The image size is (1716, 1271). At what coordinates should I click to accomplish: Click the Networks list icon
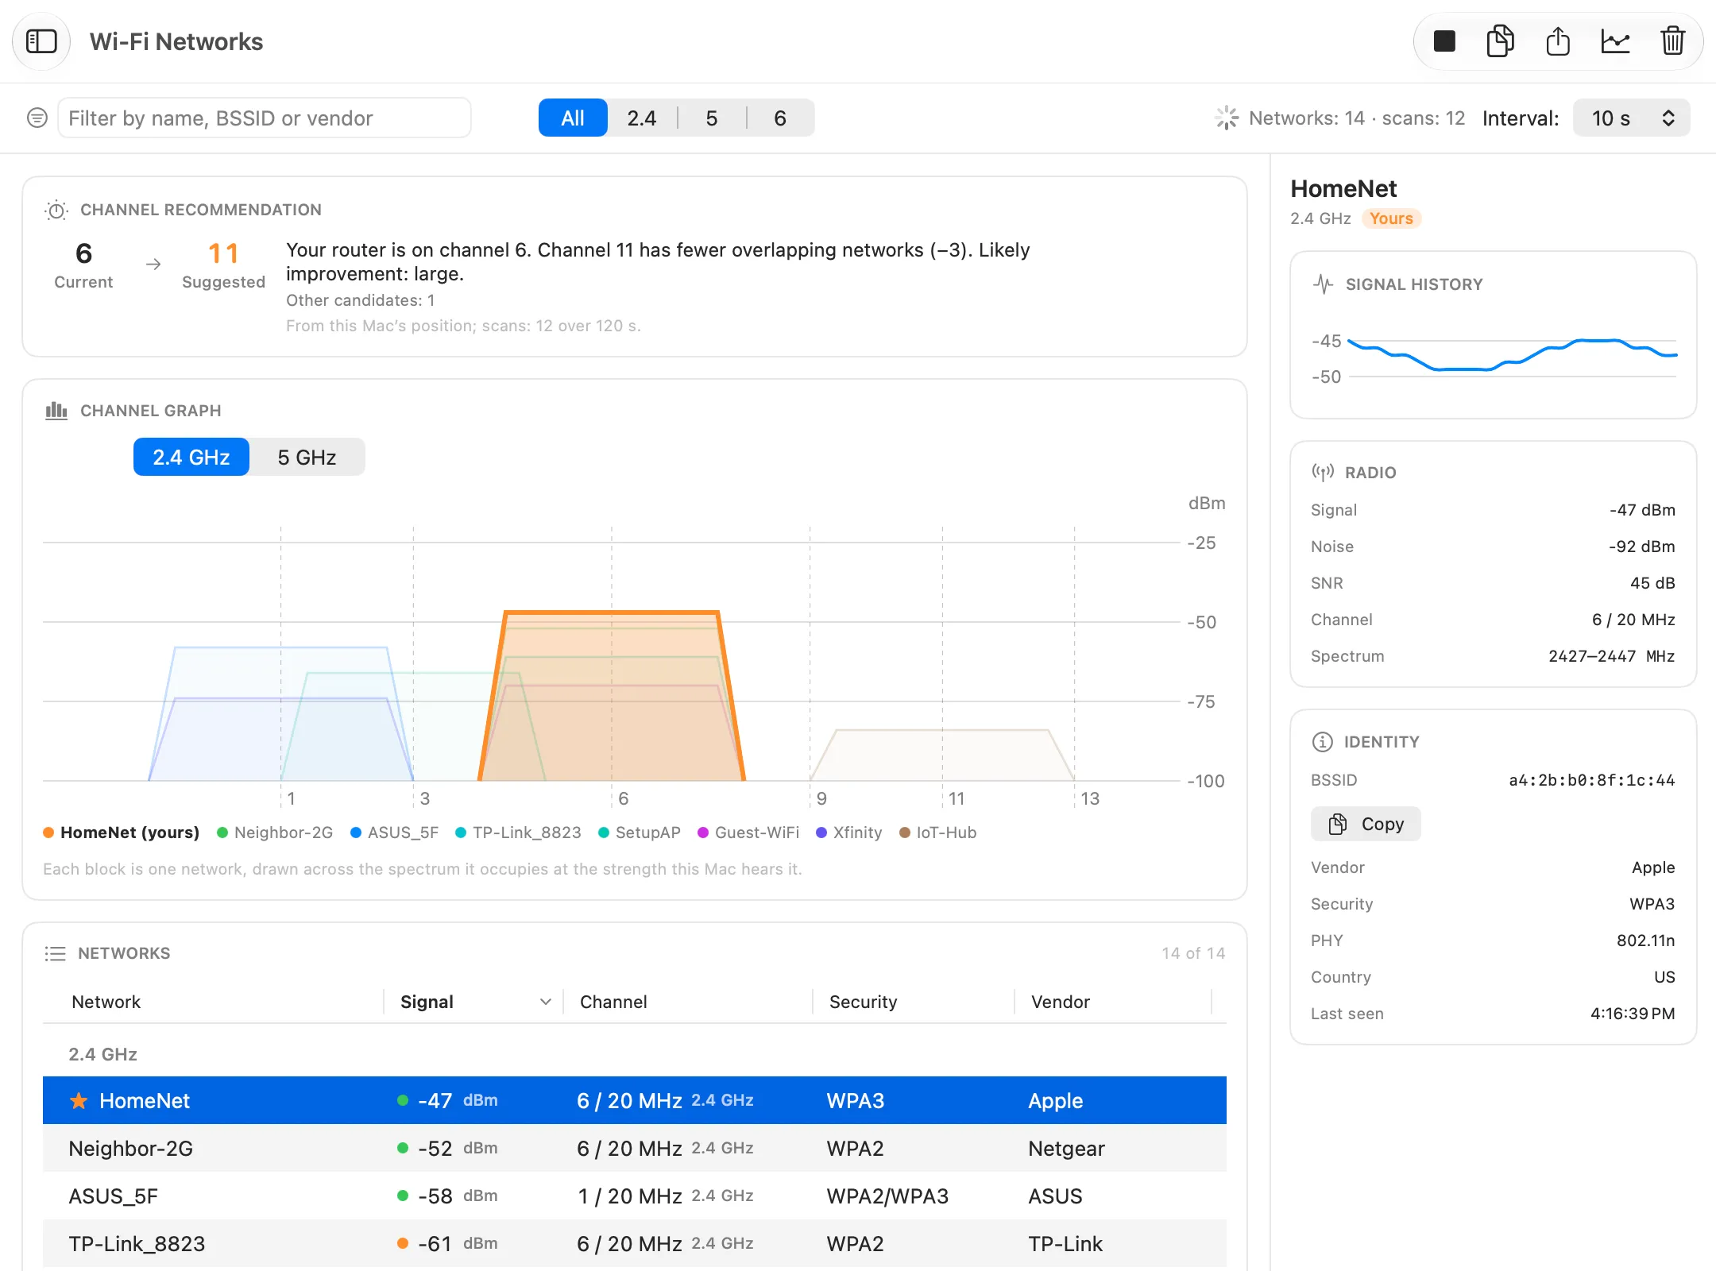coord(55,953)
